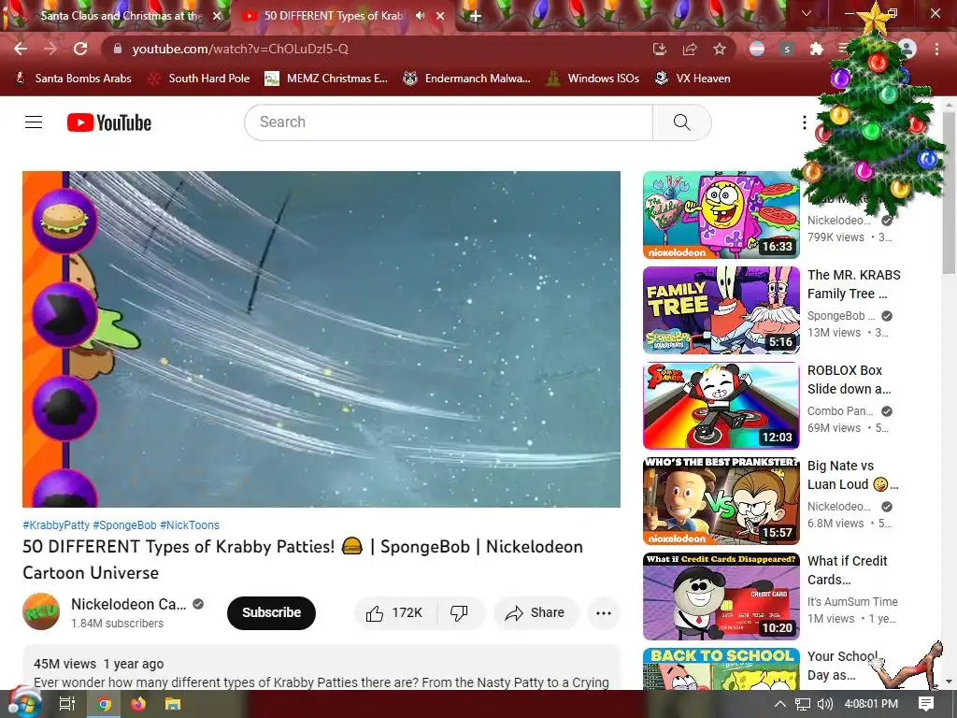
Task: Open the VX Heaven bookmark
Action: click(693, 79)
